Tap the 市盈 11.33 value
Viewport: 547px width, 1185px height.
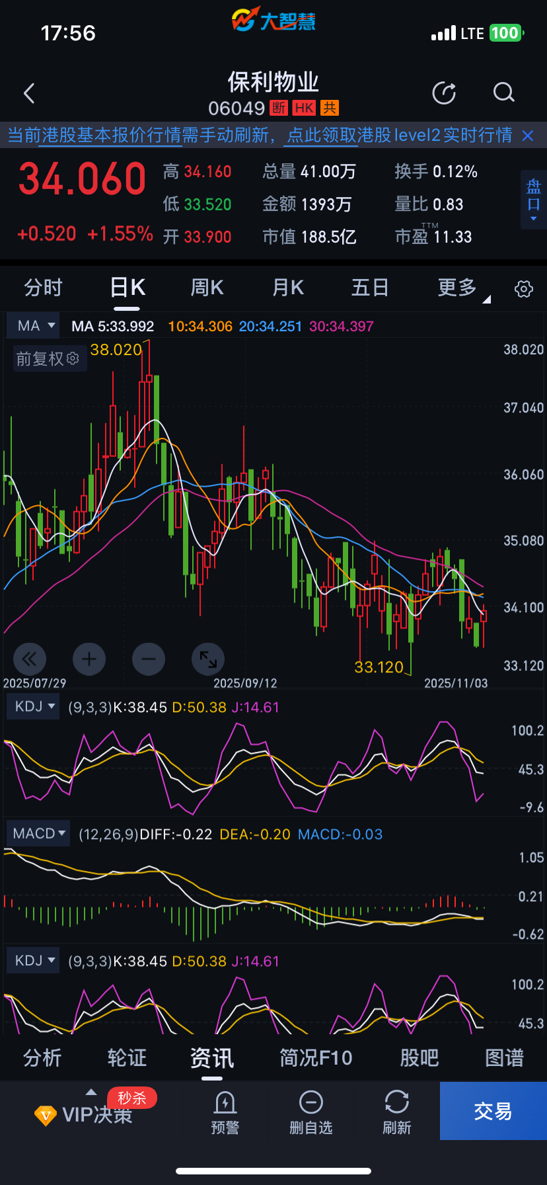pos(433,237)
